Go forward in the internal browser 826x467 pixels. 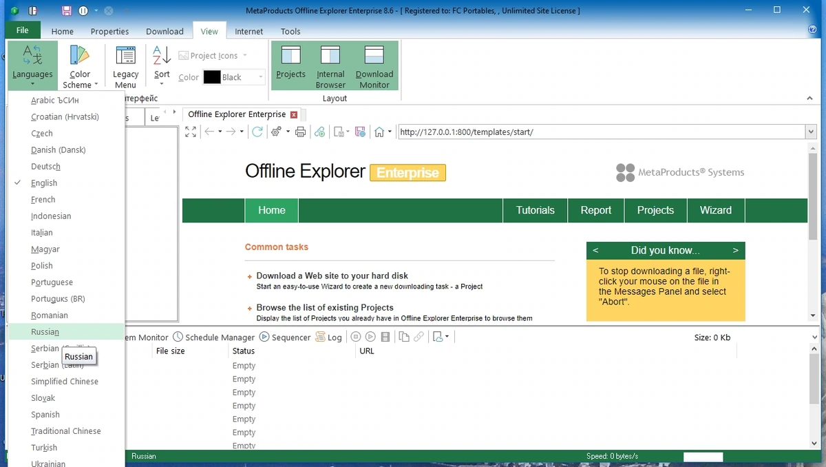231,132
